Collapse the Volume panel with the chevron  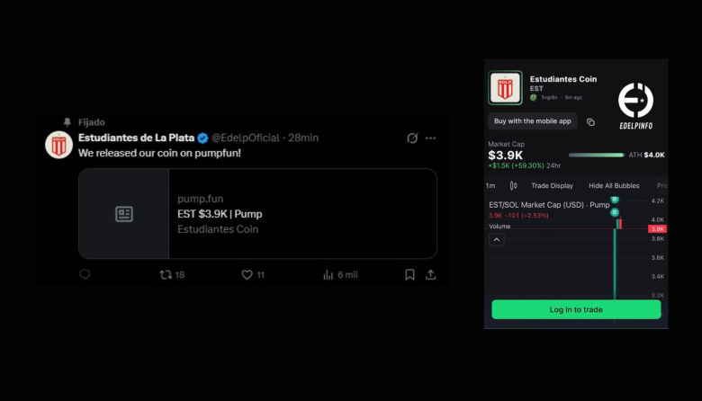[x=497, y=240]
